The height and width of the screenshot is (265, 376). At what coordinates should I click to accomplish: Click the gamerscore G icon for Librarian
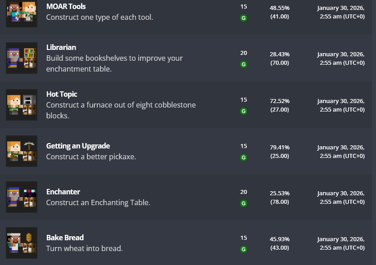244,64
